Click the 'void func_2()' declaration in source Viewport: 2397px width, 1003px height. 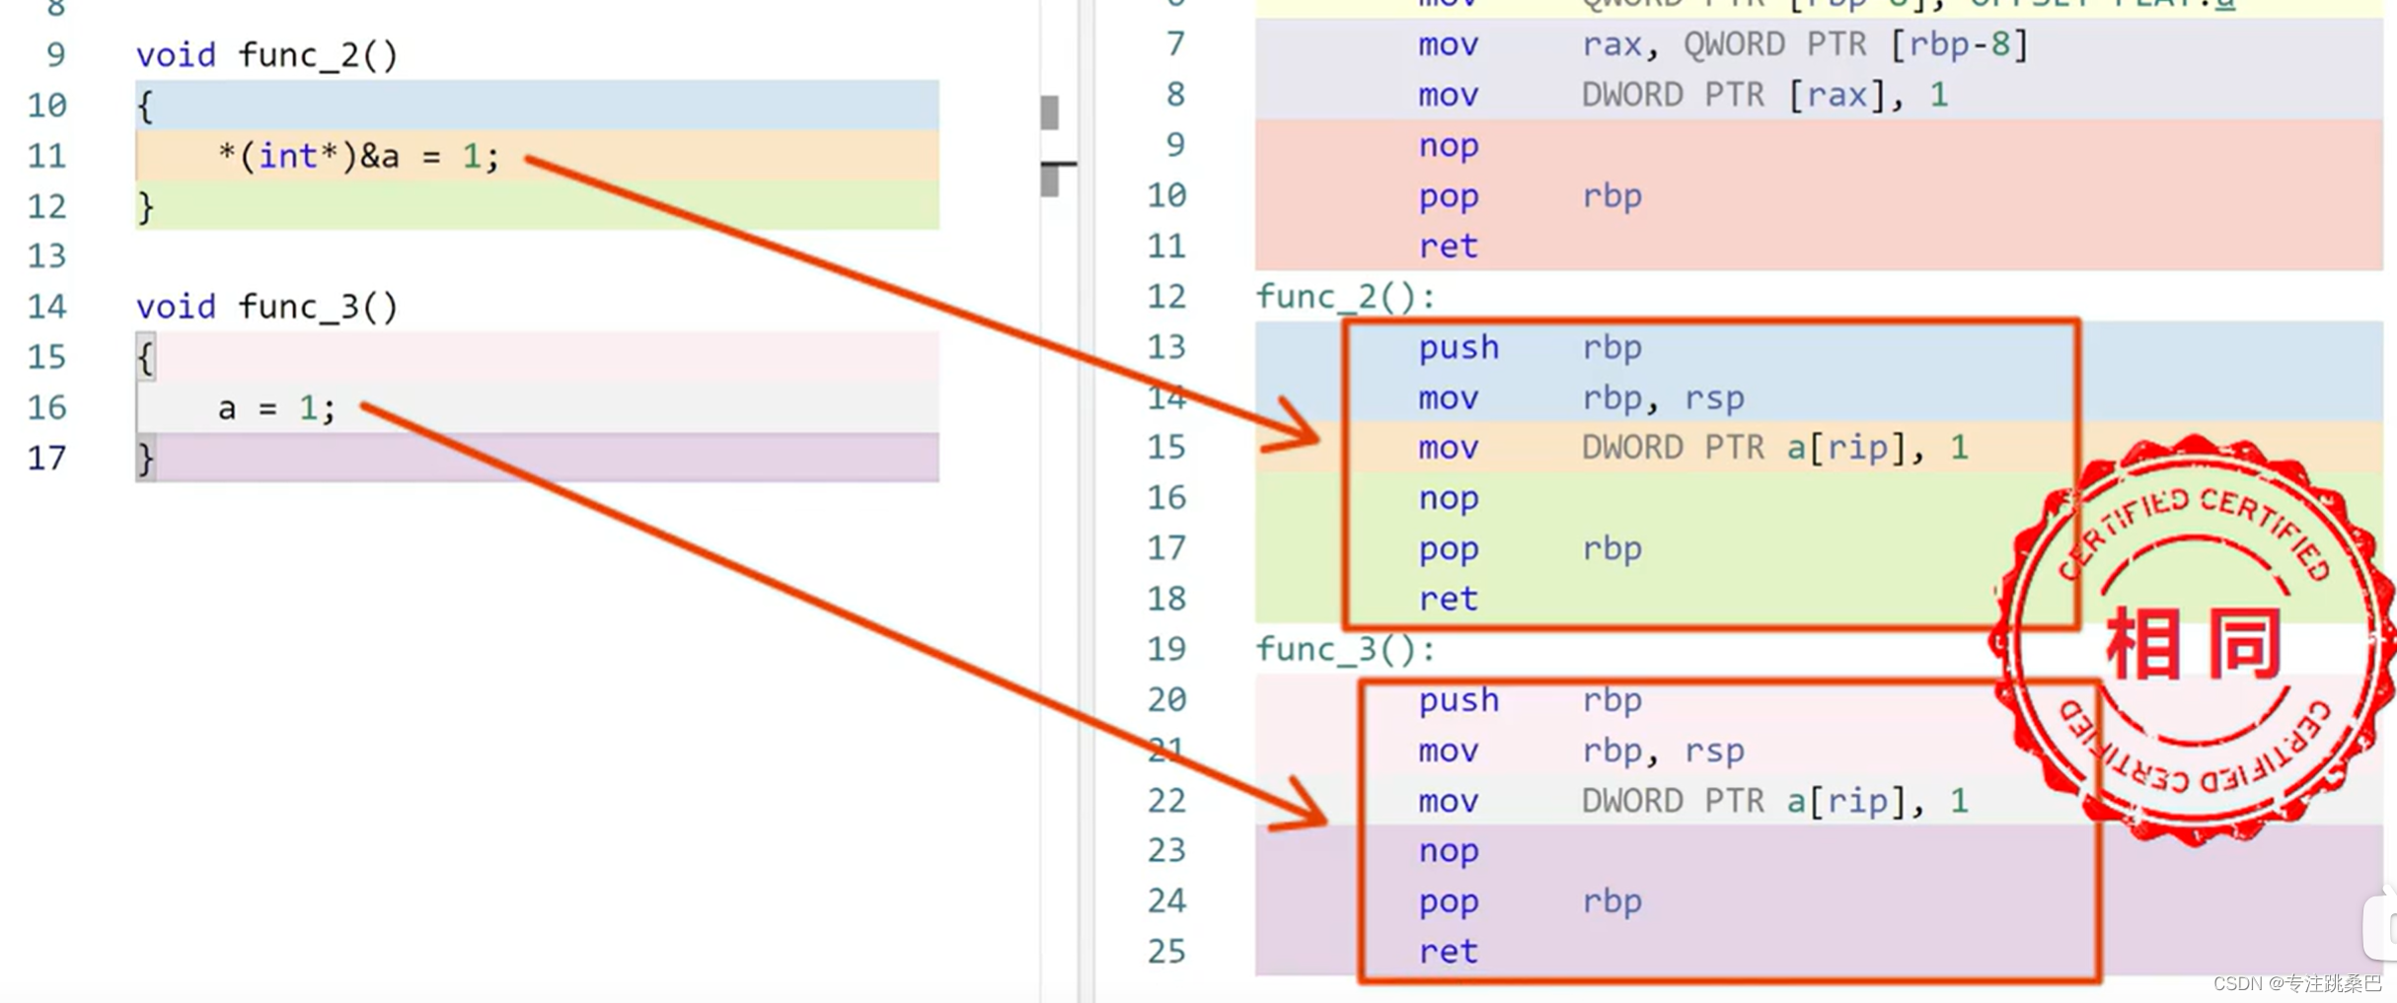coord(266,54)
